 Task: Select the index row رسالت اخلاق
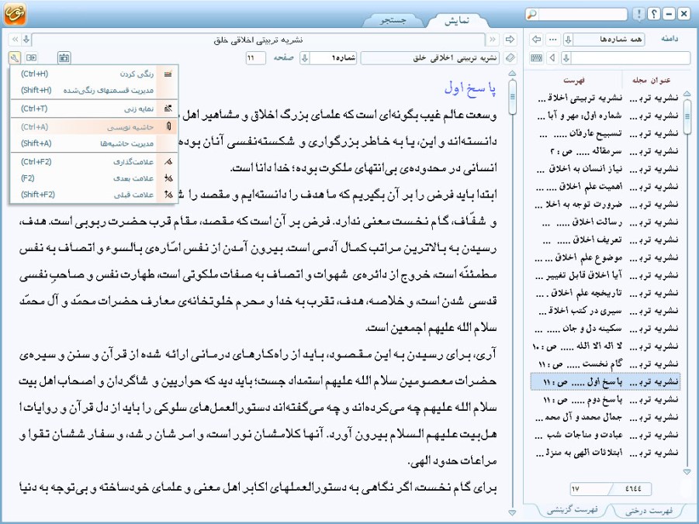coord(605,222)
